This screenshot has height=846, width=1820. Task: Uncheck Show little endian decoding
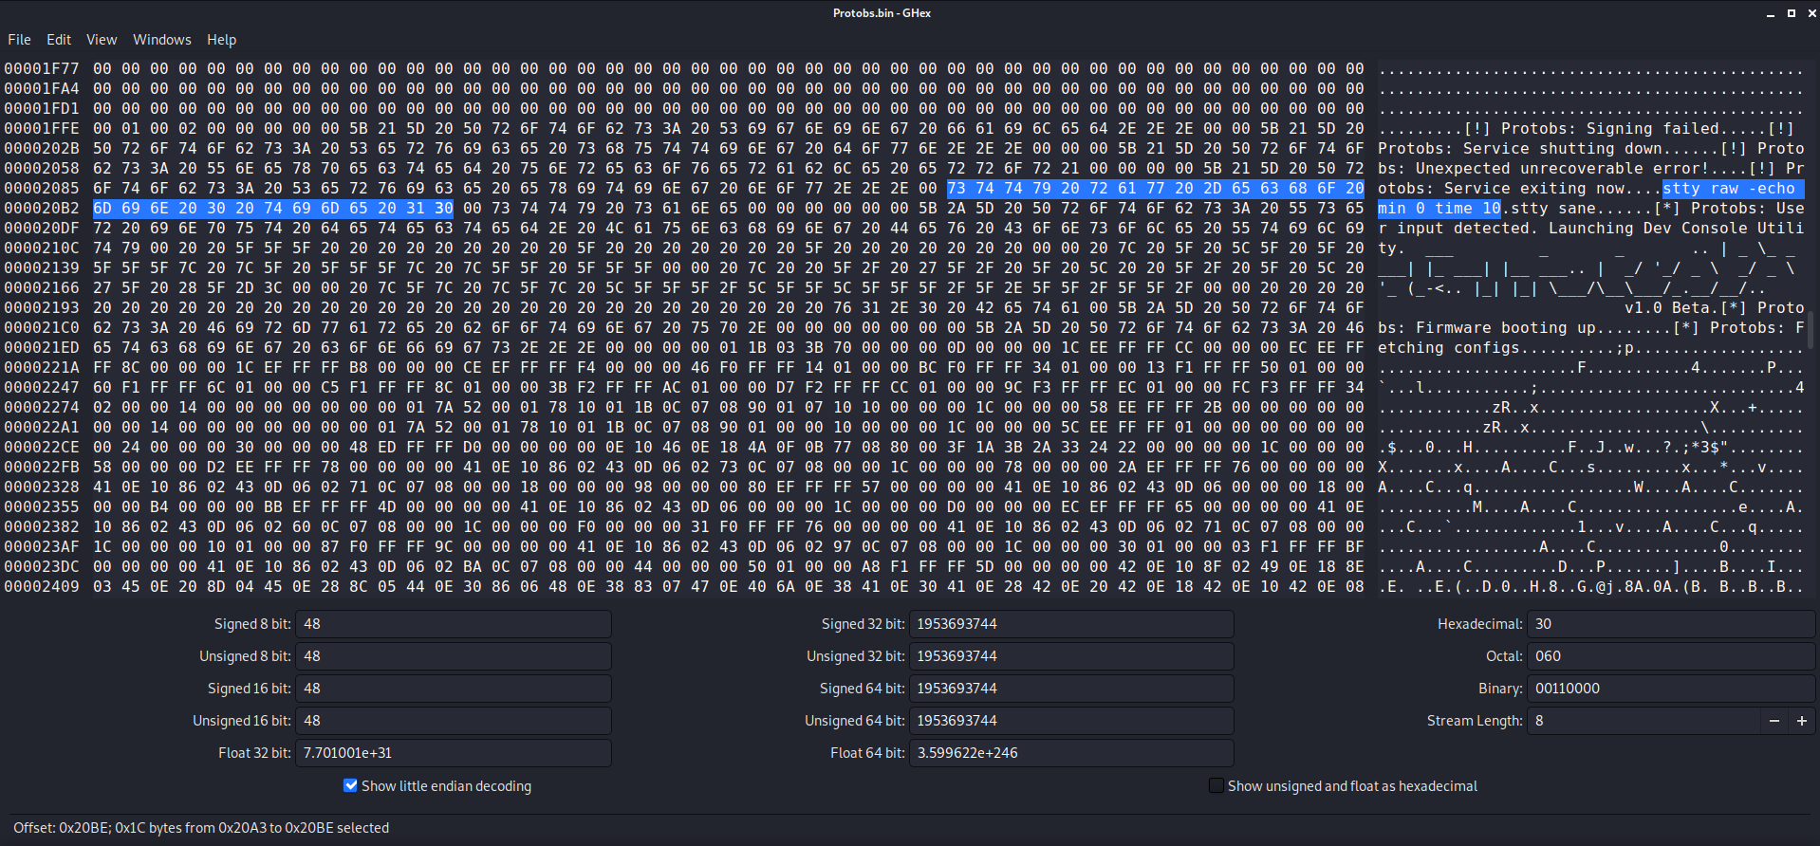point(351,785)
